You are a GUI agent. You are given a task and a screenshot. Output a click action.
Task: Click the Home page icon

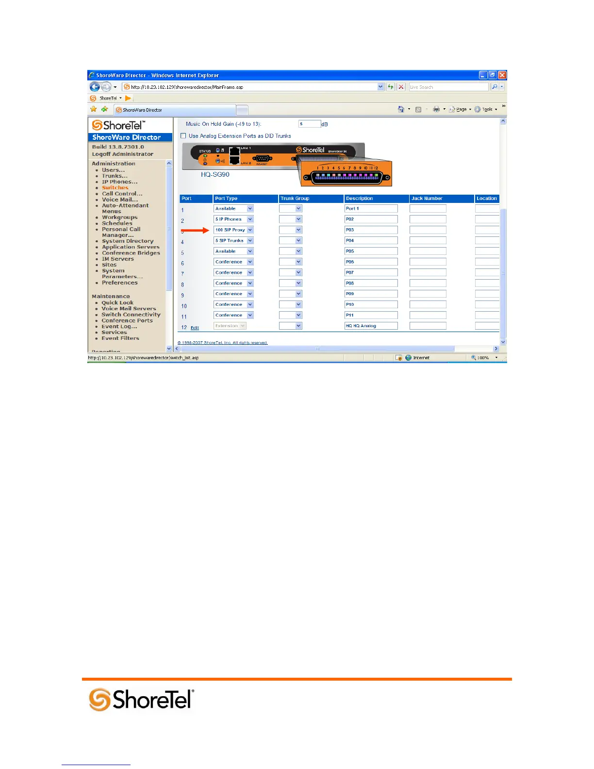click(401, 109)
